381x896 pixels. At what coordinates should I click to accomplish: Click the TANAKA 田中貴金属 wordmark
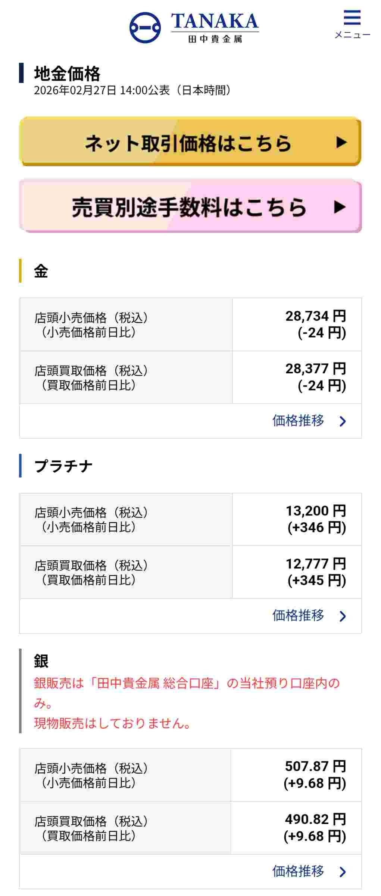(x=215, y=28)
